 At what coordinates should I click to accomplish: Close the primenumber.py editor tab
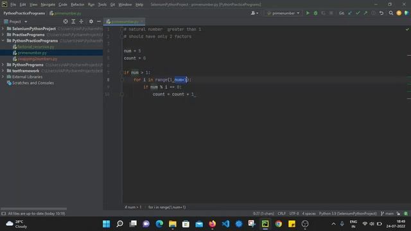142,21
